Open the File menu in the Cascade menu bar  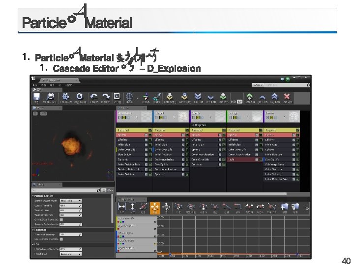[x=35, y=85]
